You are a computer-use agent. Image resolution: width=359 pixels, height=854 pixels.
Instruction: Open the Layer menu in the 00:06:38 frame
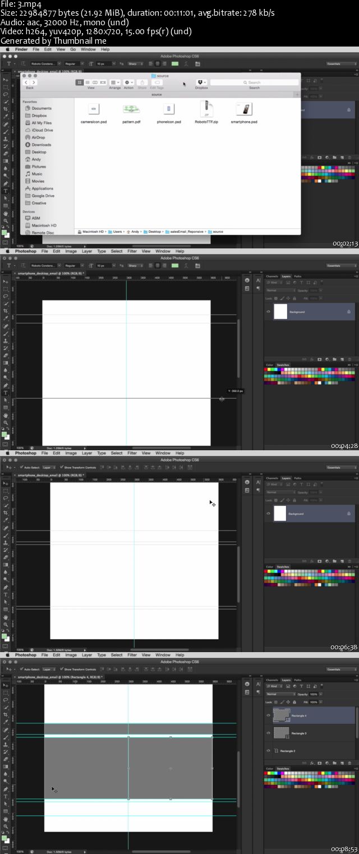tap(87, 453)
